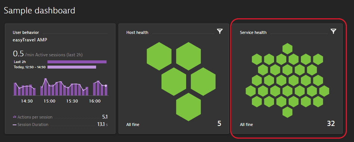The width and height of the screenshot is (354, 142).
Task: Click the Today, 12:50 - 14:50 comparison bar
Action: point(72,67)
